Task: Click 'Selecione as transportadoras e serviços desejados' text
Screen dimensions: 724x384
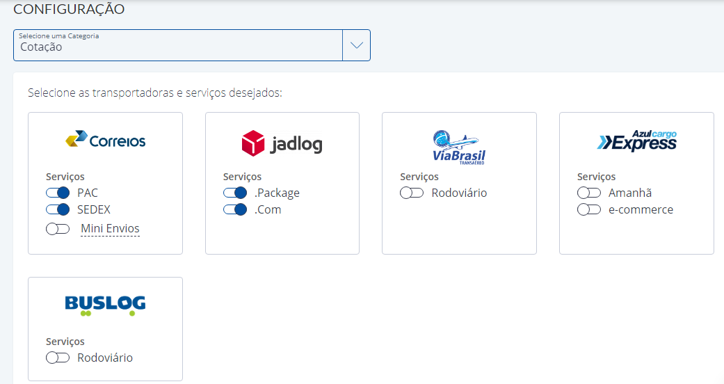Action: (154, 93)
